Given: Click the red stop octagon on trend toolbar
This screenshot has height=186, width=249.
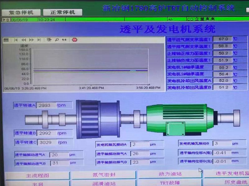Looking at the screenshot, I should pyautogui.click(x=74, y=39).
